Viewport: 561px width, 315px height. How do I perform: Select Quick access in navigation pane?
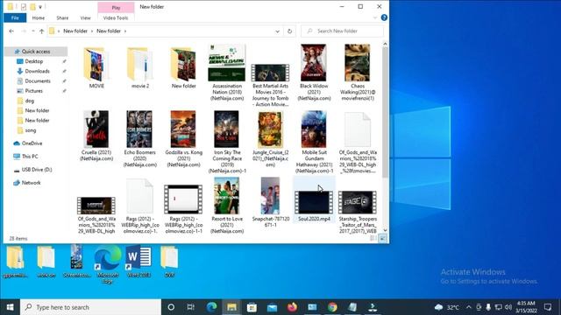point(36,52)
